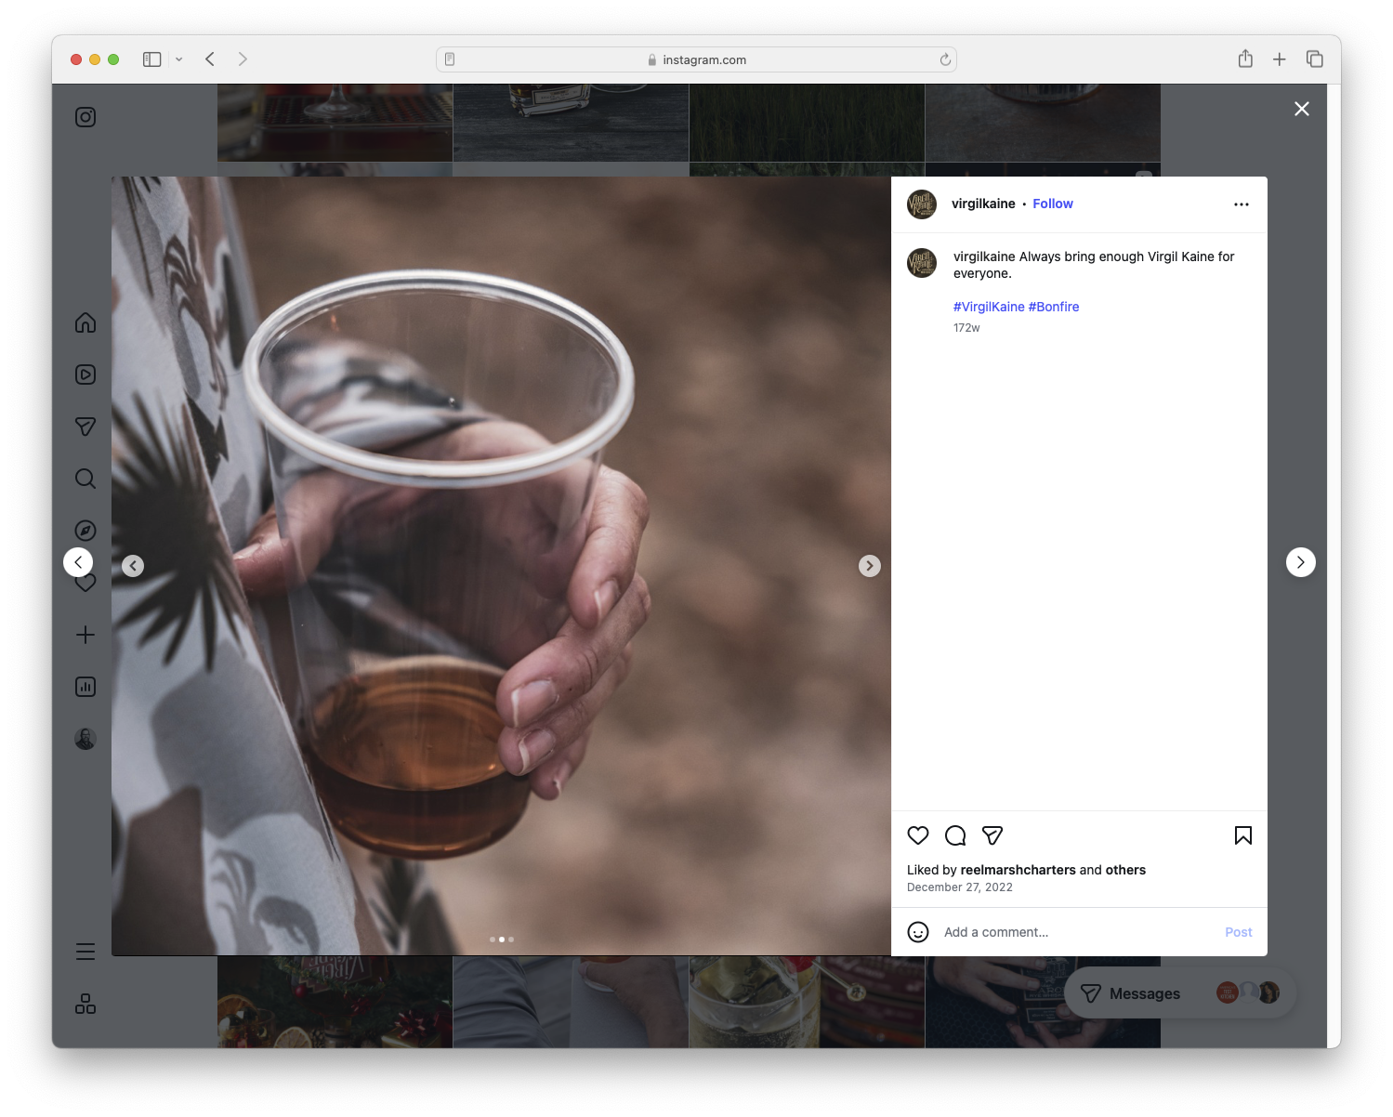1393x1117 pixels.
Task: Open direct Messages from the sidebar
Action: (85, 427)
